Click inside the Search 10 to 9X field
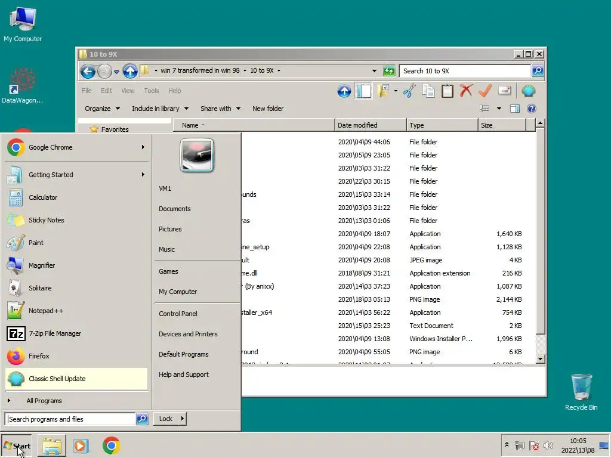Image resolution: width=611 pixels, height=458 pixels. 465,71
